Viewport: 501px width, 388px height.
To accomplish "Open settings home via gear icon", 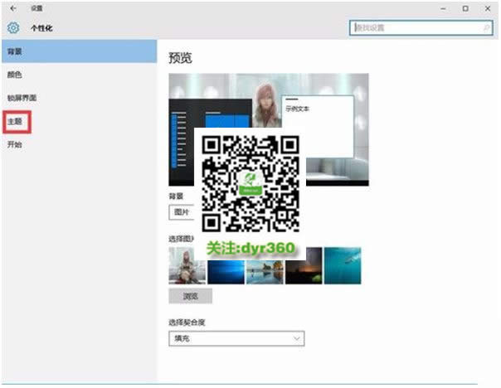I will (13, 28).
